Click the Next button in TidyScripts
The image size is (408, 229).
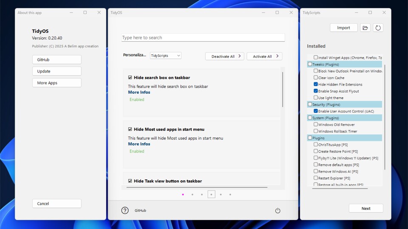(366, 209)
